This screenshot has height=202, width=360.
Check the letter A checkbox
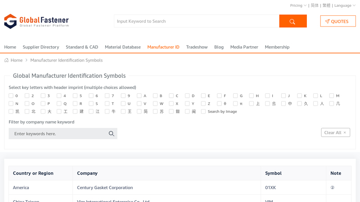[139, 96]
